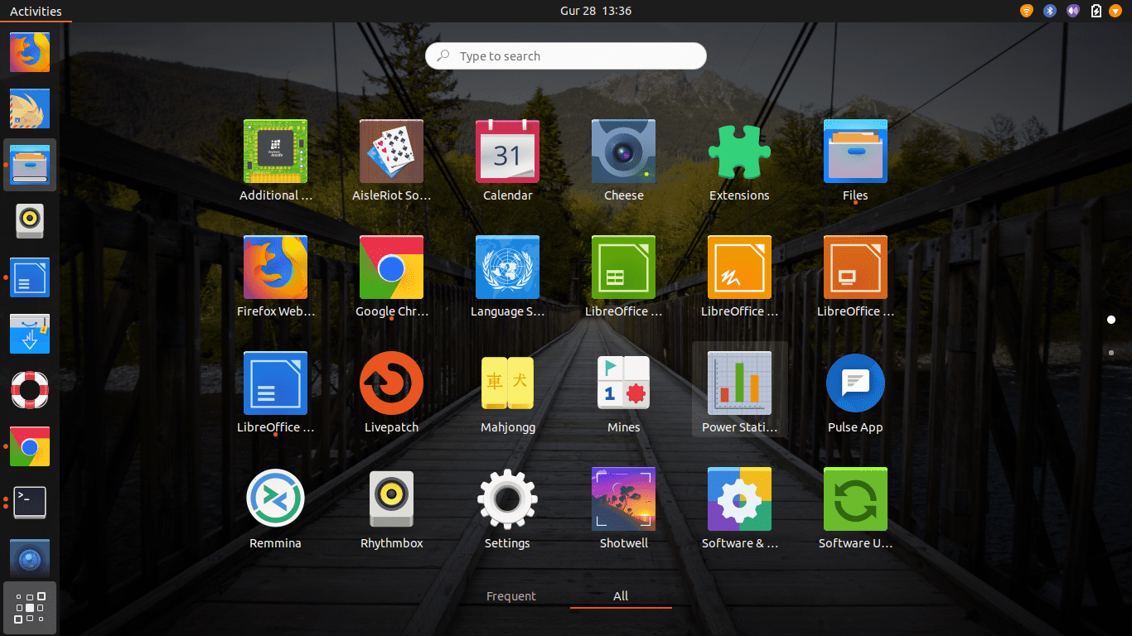Open Terminal from the dock

click(30, 503)
